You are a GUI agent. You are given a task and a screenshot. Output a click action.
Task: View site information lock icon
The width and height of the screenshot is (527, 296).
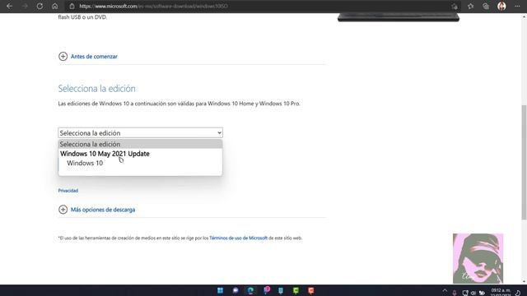click(72, 6)
